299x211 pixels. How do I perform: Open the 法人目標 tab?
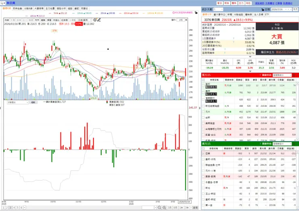(x=259, y=15)
